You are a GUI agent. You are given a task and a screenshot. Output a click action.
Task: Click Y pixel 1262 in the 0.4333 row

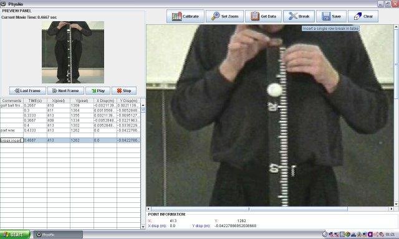[x=82, y=130]
